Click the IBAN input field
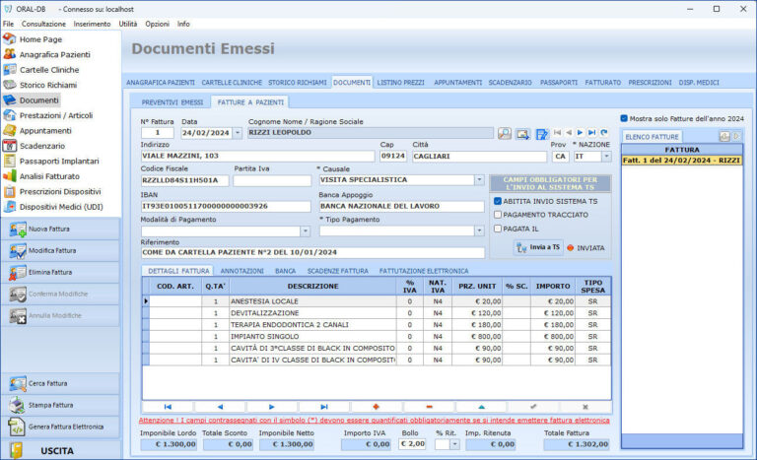The image size is (757, 460). tap(225, 207)
